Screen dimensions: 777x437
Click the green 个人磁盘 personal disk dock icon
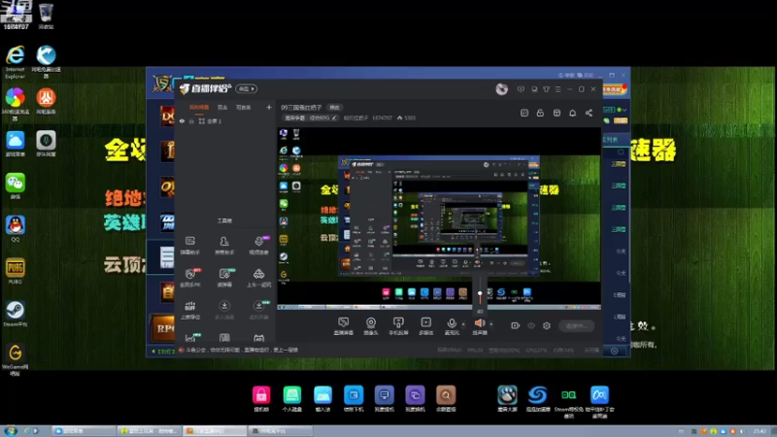[292, 399]
